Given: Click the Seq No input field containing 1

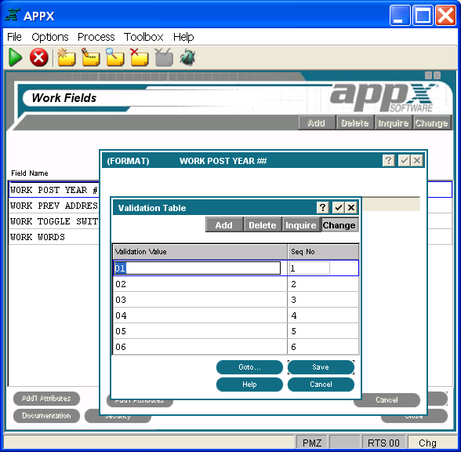Looking at the screenshot, I should (309, 268).
